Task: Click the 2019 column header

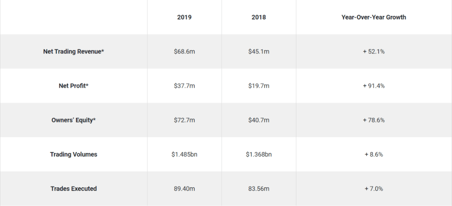Action: click(x=184, y=17)
